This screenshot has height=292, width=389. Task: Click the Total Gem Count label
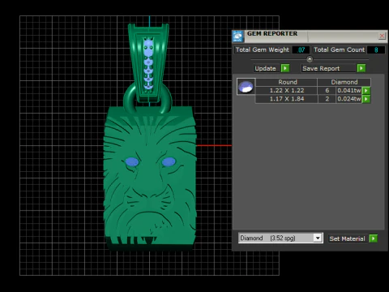click(x=340, y=49)
